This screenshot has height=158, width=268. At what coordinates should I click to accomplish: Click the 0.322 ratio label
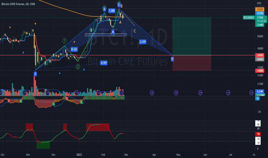pos(74,49)
